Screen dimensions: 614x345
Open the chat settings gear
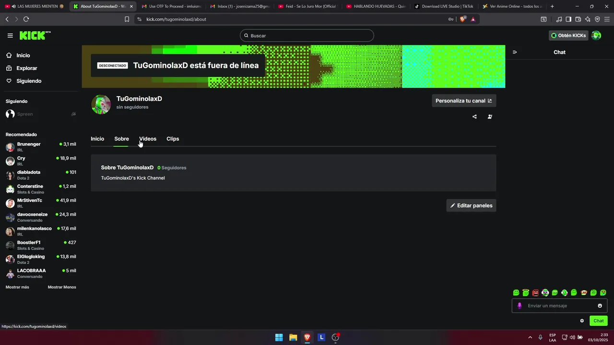point(582,321)
